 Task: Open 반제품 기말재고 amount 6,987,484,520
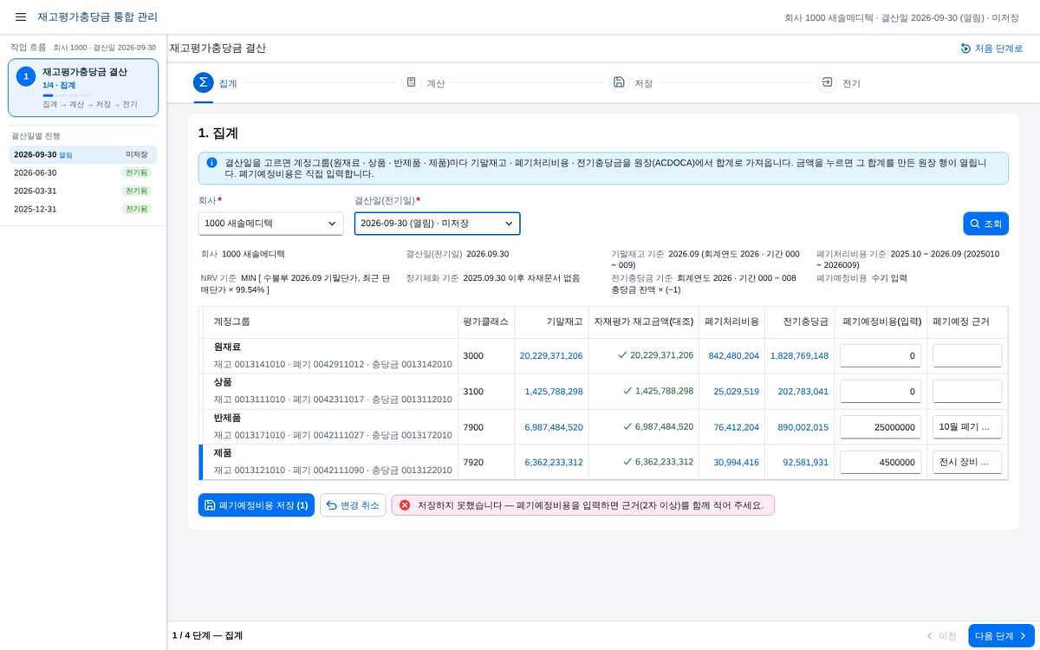(x=554, y=426)
